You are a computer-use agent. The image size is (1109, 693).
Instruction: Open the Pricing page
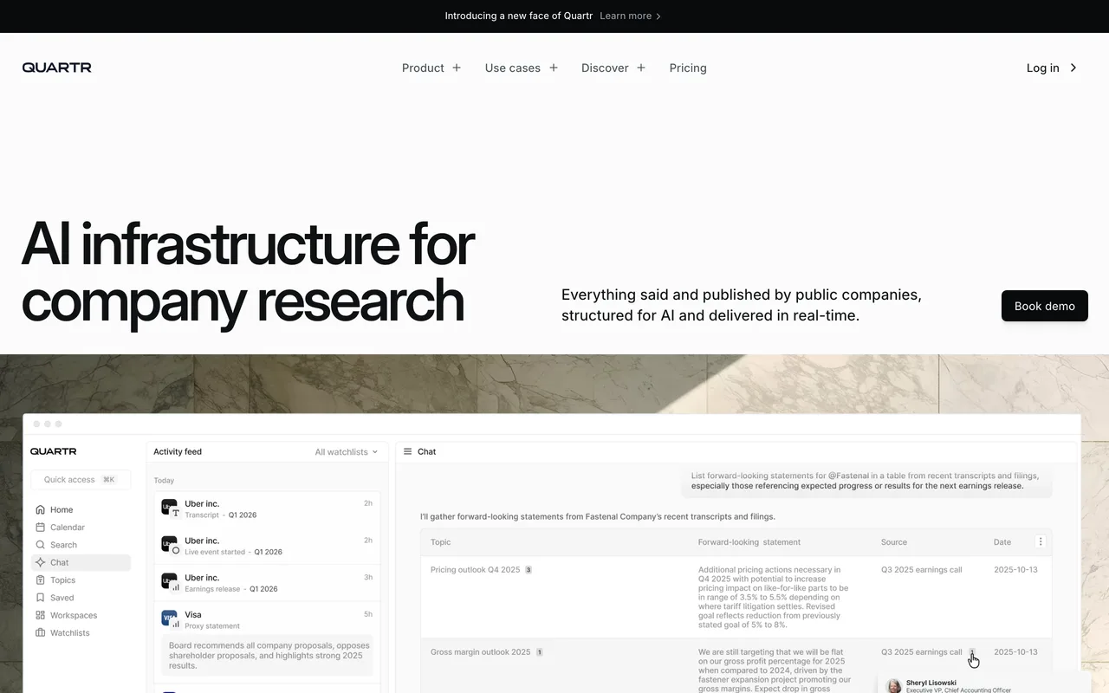[x=688, y=68]
